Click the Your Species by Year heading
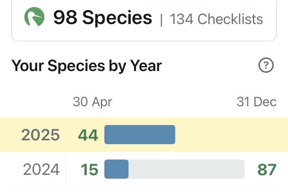 (87, 66)
